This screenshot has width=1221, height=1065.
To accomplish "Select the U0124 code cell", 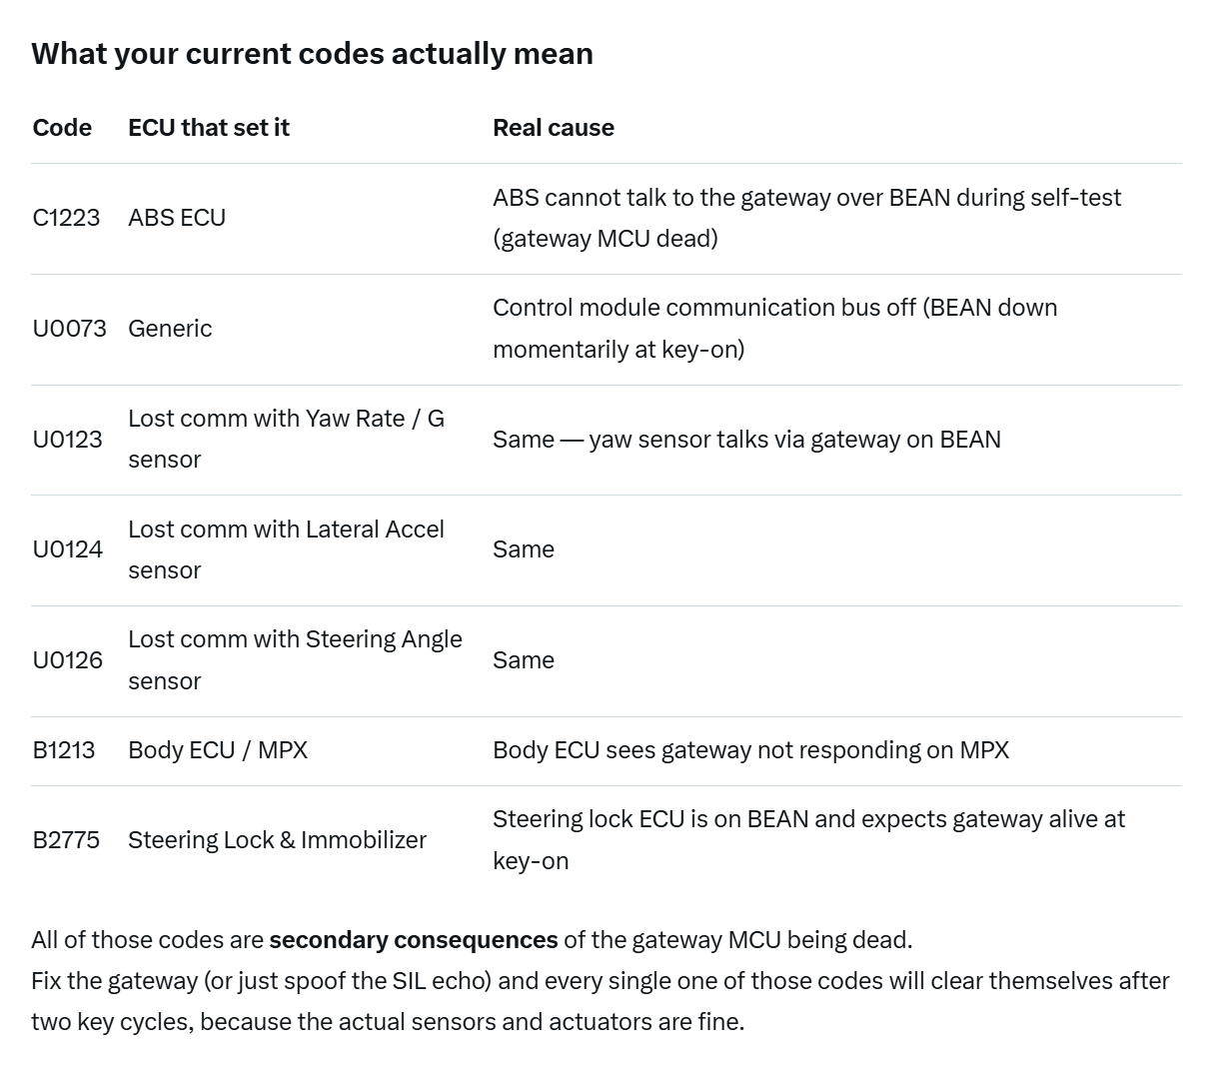I will (67, 549).
